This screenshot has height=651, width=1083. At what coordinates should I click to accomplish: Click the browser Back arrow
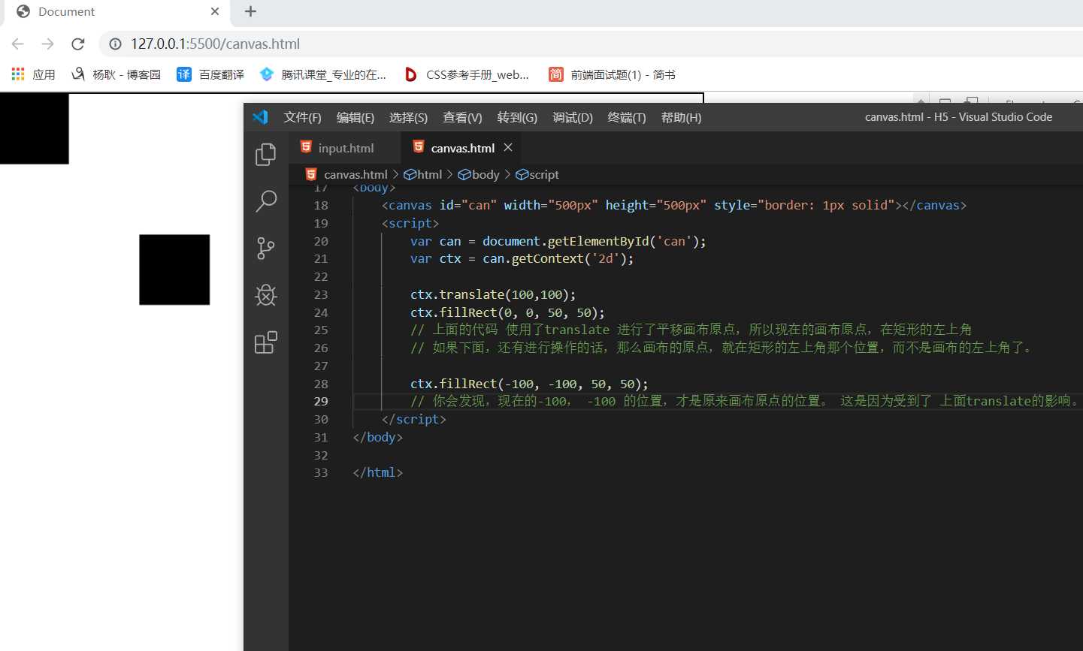(x=18, y=44)
